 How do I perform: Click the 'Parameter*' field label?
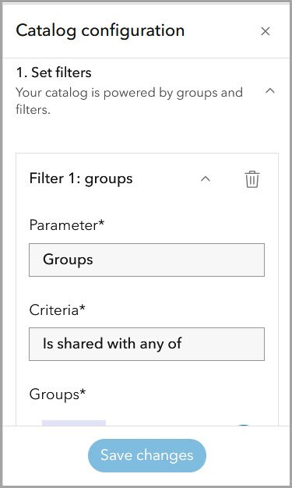tap(67, 225)
